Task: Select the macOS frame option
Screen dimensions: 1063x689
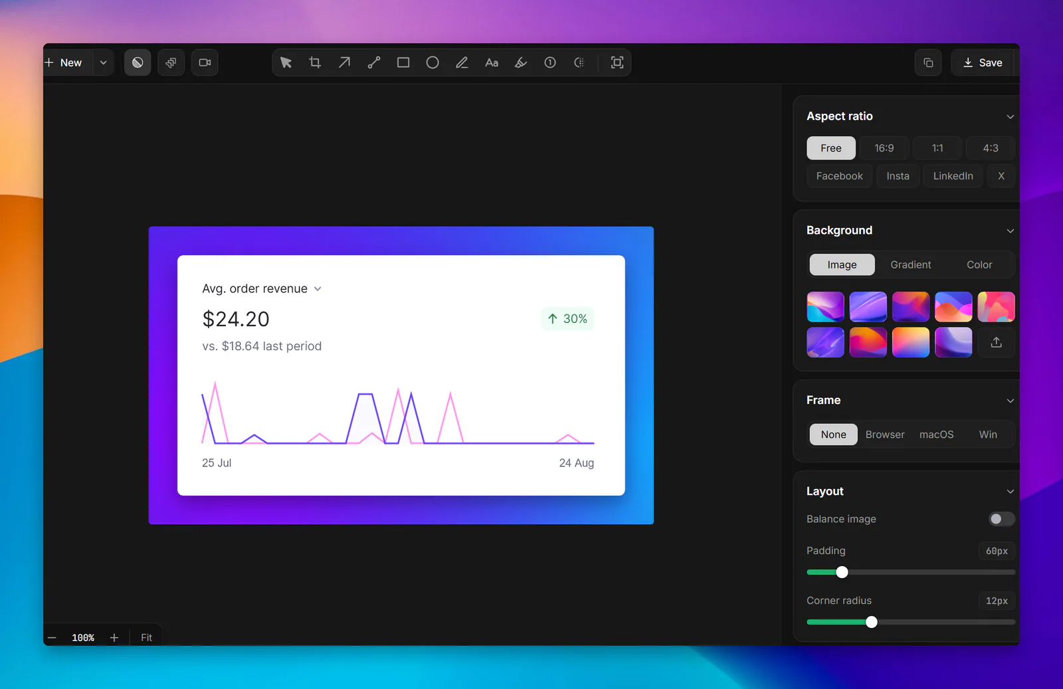Action: point(937,435)
